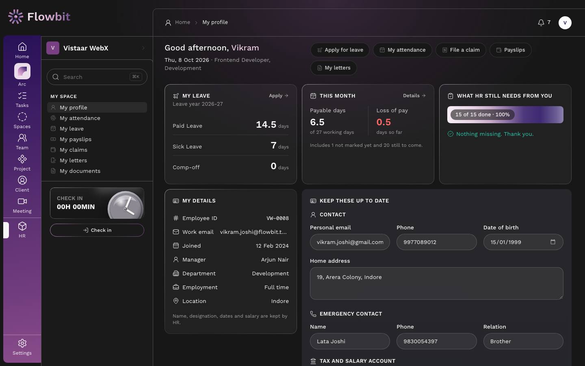Open the user avatar V in the header
Viewport: 585px width, 366px height.
click(x=565, y=22)
